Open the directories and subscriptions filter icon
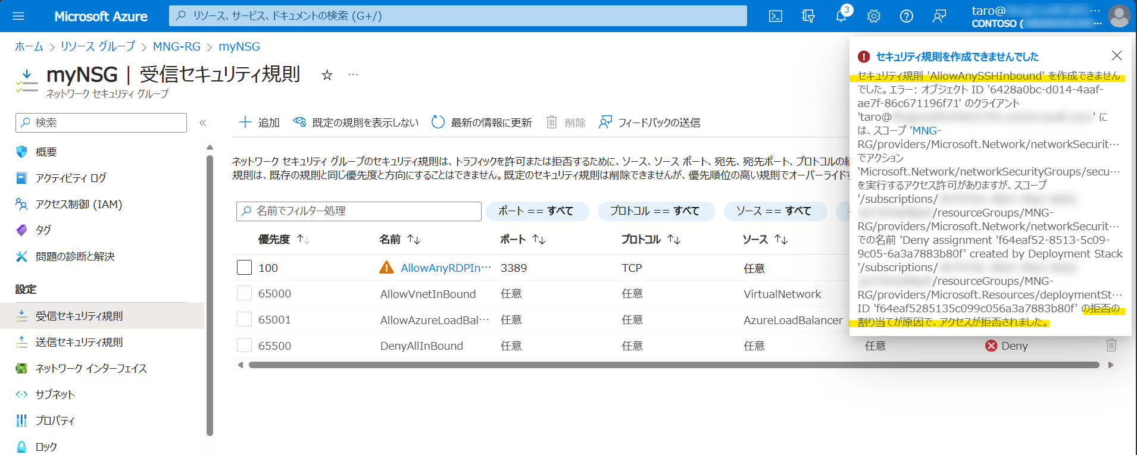 coord(808,16)
